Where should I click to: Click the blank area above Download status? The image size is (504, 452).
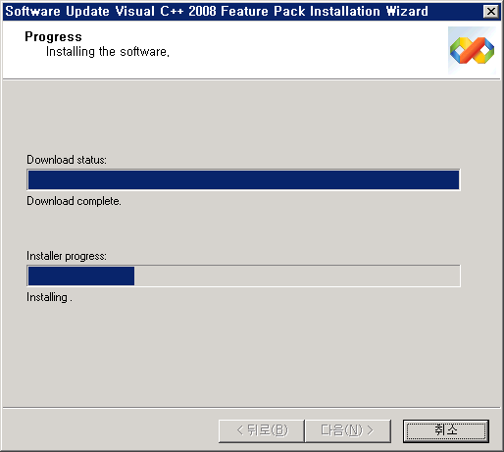(x=252, y=116)
